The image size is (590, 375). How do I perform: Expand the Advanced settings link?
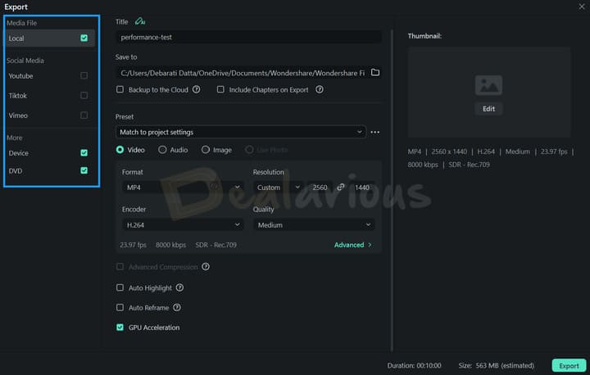pos(352,245)
